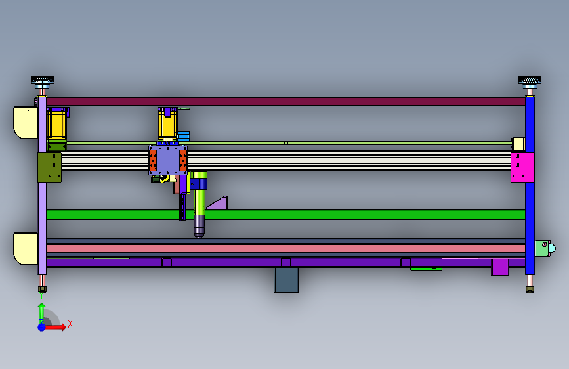The height and width of the screenshot is (369, 569).
Task: Select the periwinkle carriage plate
Action: point(167,160)
